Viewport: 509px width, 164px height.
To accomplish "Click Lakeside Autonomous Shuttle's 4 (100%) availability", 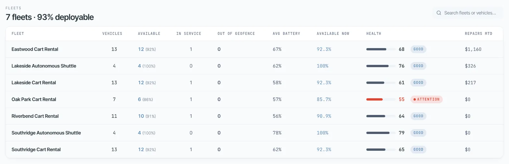I will click(x=147, y=66).
